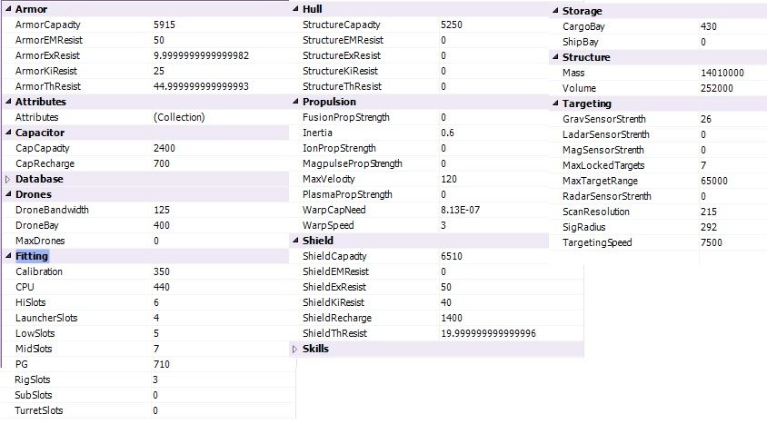Viewport: 767px width, 424px height.
Task: Expand the Database category
Action: (8, 180)
